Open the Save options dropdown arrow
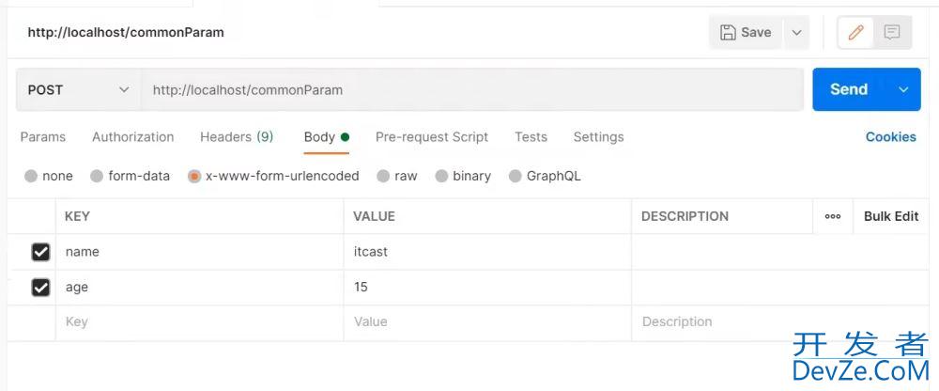Screen dimensions: 939x391 [x=796, y=32]
